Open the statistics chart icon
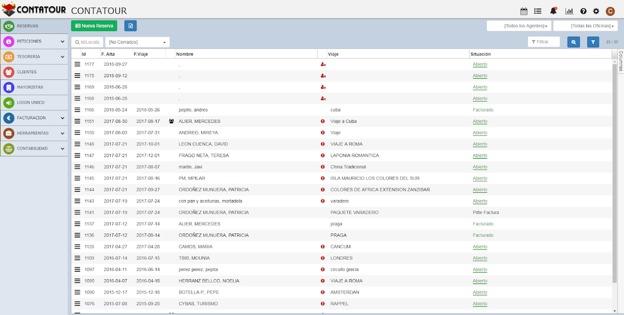Viewport: 624px width, 315px height. pos(569,11)
